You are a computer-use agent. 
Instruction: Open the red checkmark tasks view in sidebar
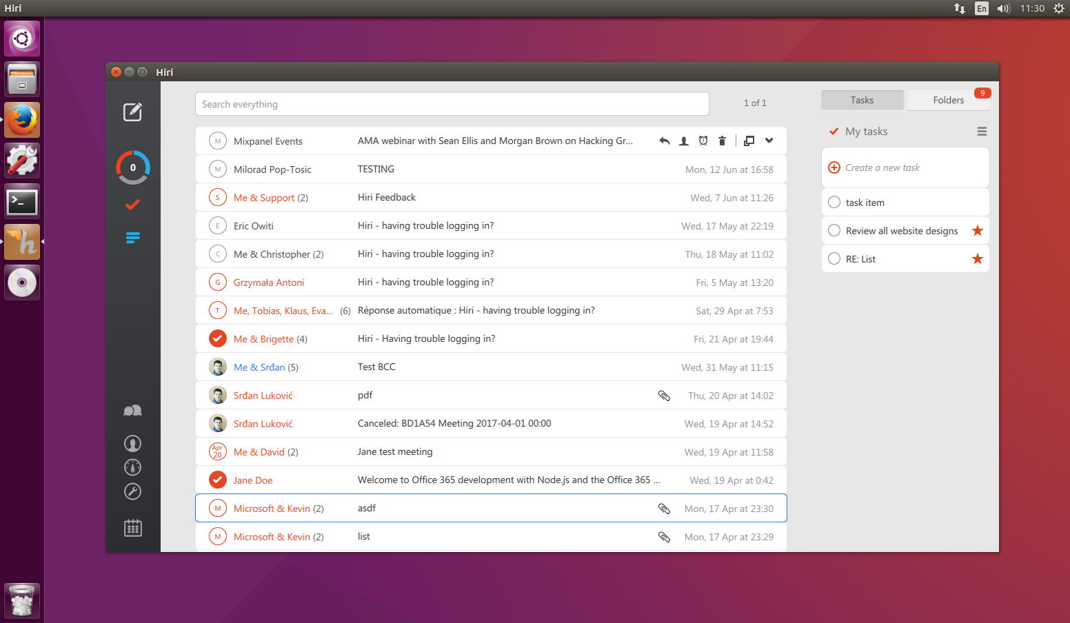(133, 205)
